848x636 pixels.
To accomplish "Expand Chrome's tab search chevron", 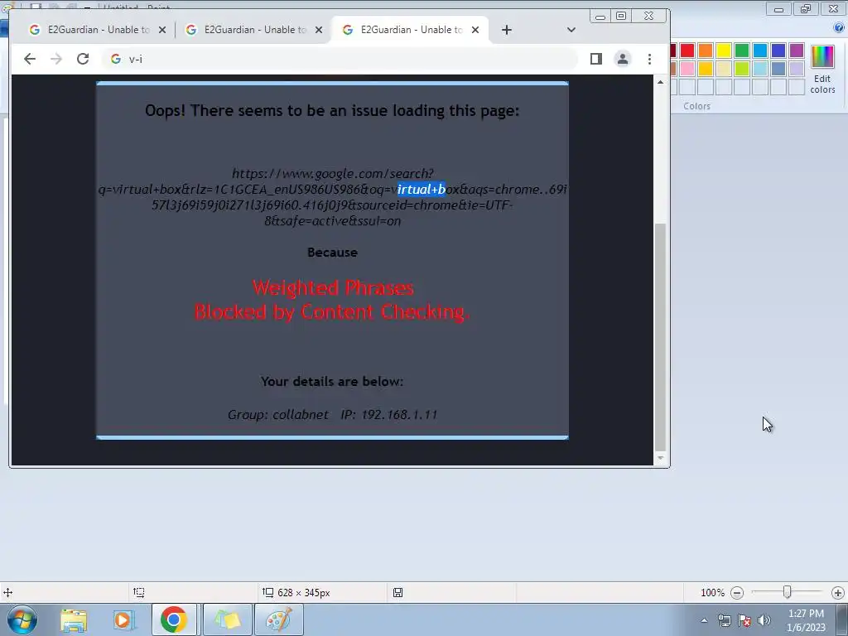I will pos(571,30).
